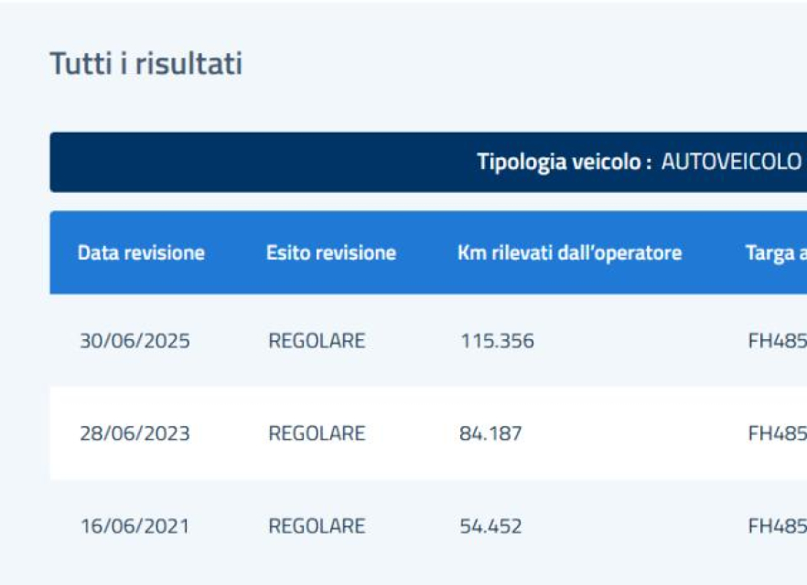Viewport: 807px width, 585px height.
Task: Click the FH485 plate in 2023 row
Action: pyautogui.click(x=777, y=433)
